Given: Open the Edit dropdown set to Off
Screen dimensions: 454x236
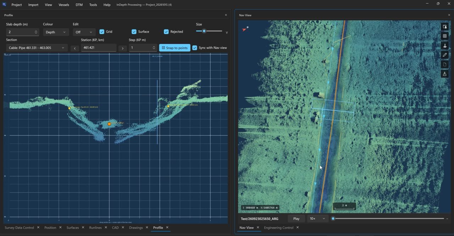Looking at the screenshot, I should [x=84, y=32].
